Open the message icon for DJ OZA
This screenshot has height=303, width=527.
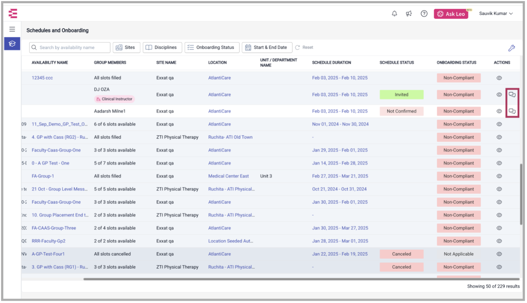(512, 95)
